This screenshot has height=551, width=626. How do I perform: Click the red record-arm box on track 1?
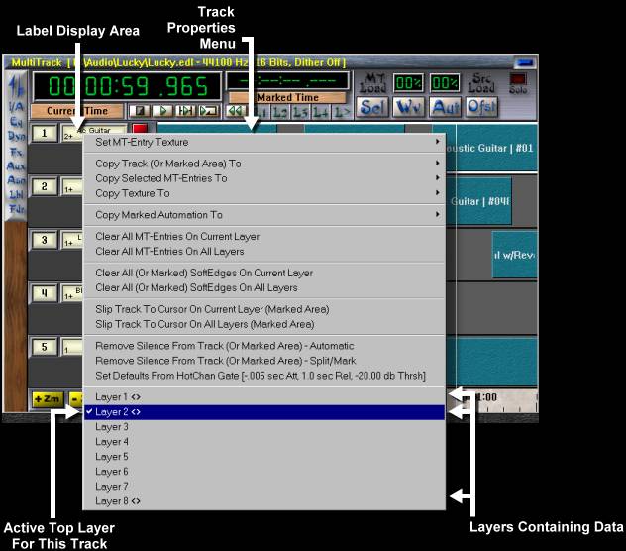pyautogui.click(x=140, y=130)
